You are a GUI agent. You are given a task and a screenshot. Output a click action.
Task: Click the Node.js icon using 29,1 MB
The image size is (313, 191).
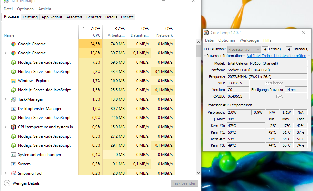click(14, 145)
